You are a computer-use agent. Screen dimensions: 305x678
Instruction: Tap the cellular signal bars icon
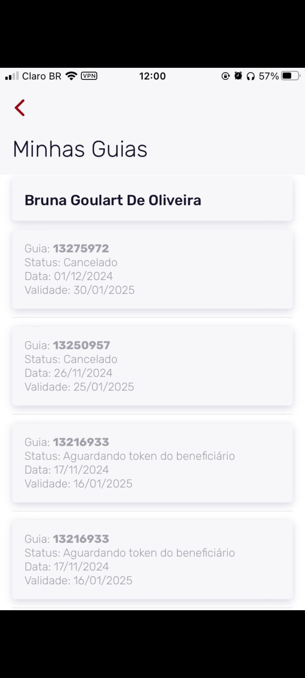click(x=12, y=76)
